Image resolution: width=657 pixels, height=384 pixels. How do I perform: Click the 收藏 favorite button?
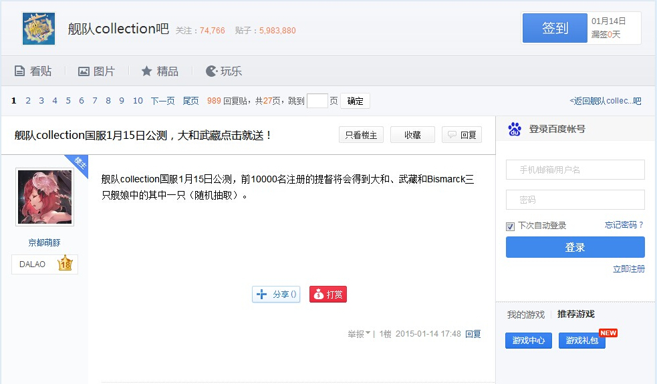[412, 135]
